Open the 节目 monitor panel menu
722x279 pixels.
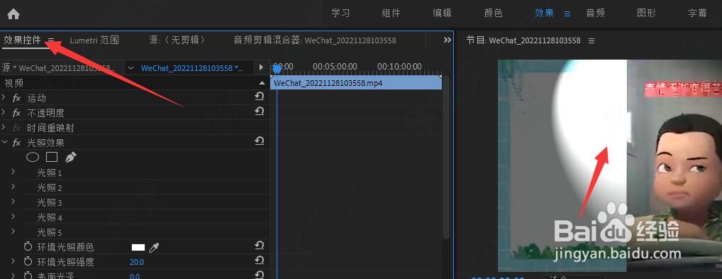tap(592, 40)
